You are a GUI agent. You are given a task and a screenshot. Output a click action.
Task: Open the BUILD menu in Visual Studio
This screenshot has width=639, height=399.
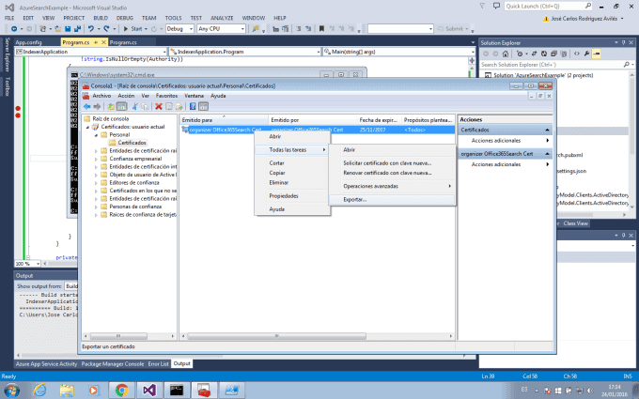click(x=101, y=18)
